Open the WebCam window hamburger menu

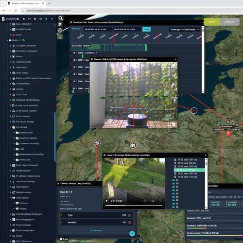(x=92, y=59)
